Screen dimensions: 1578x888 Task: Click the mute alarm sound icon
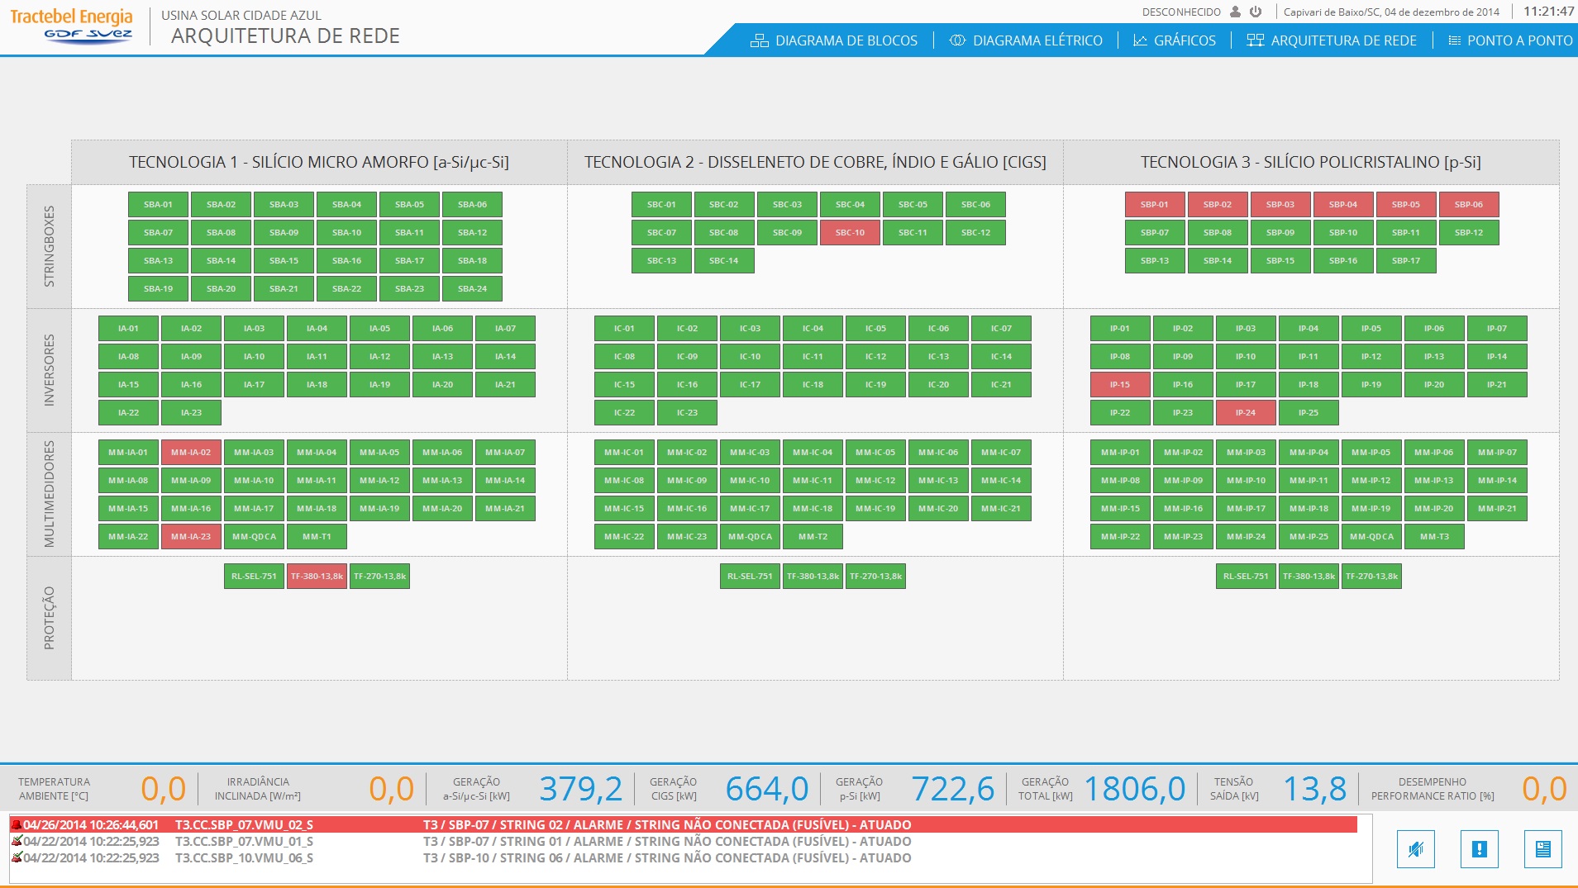click(1416, 849)
